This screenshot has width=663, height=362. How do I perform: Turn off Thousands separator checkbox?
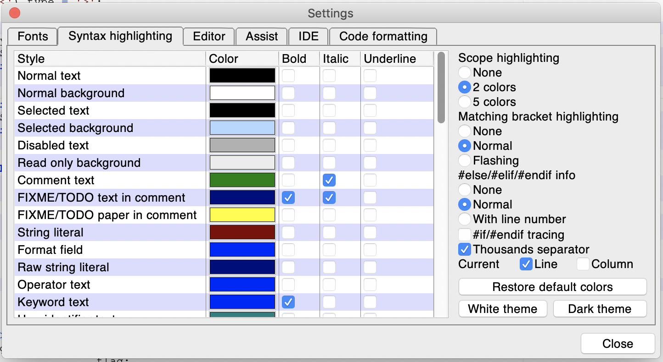pos(465,250)
